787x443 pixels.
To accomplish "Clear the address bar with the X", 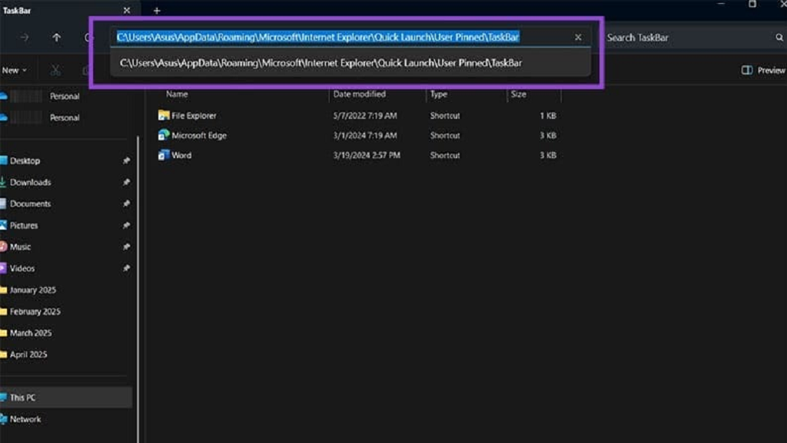I will [x=578, y=37].
